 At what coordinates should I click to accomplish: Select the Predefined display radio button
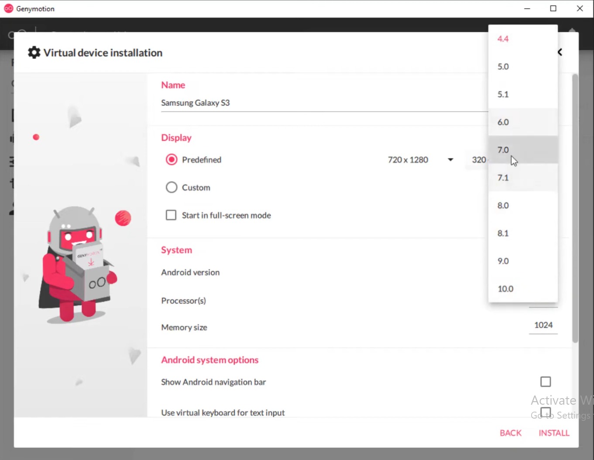[172, 160]
